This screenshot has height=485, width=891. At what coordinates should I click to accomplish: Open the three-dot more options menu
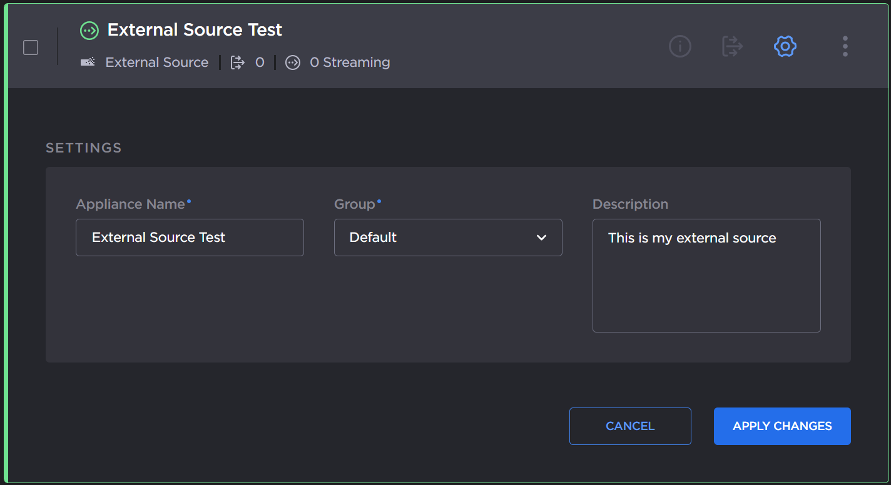coord(845,46)
